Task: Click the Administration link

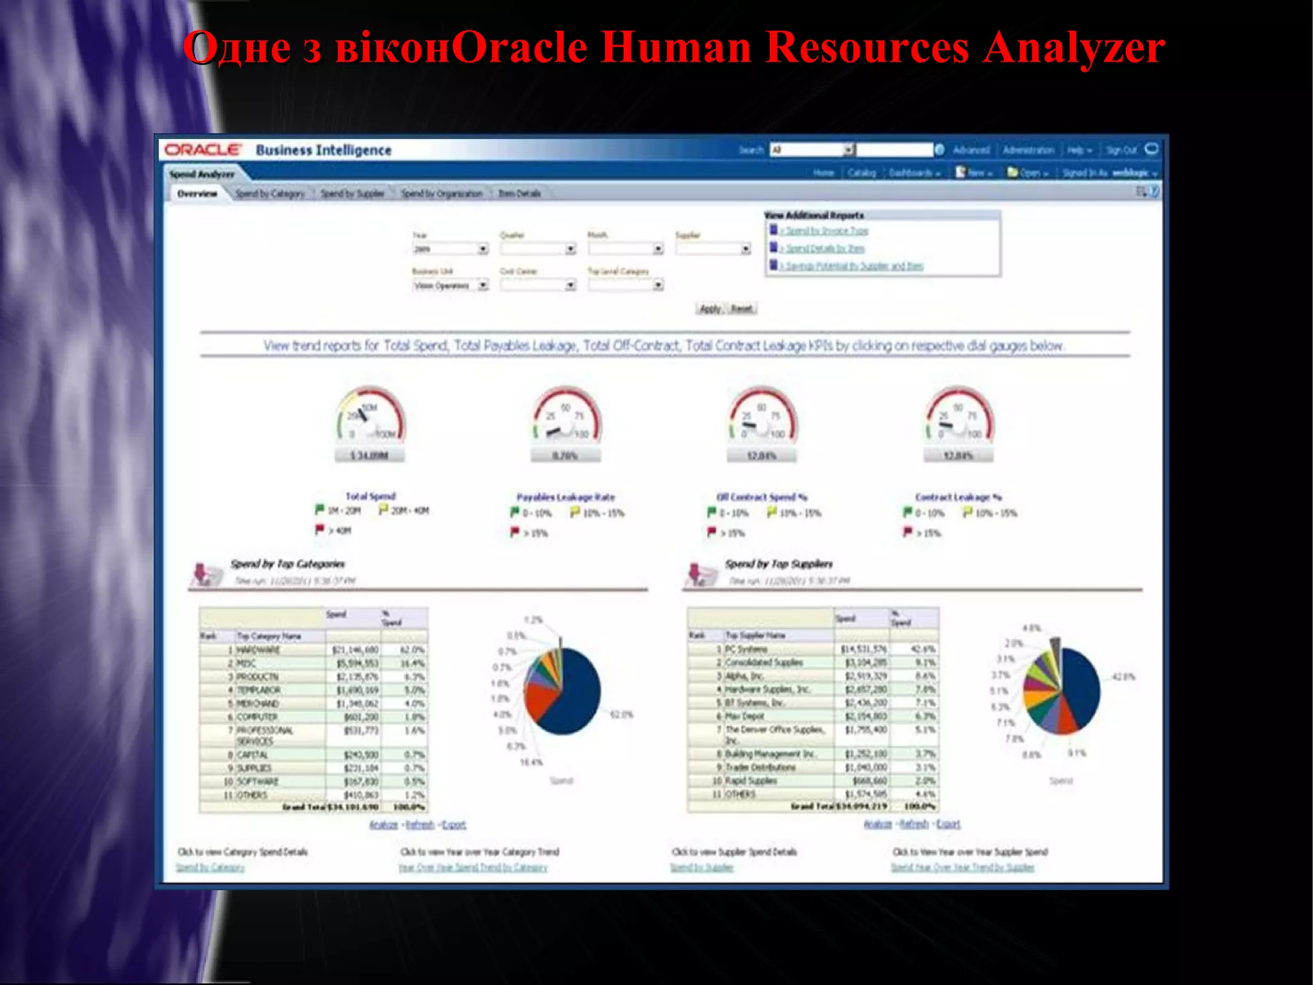Action: point(1028,150)
